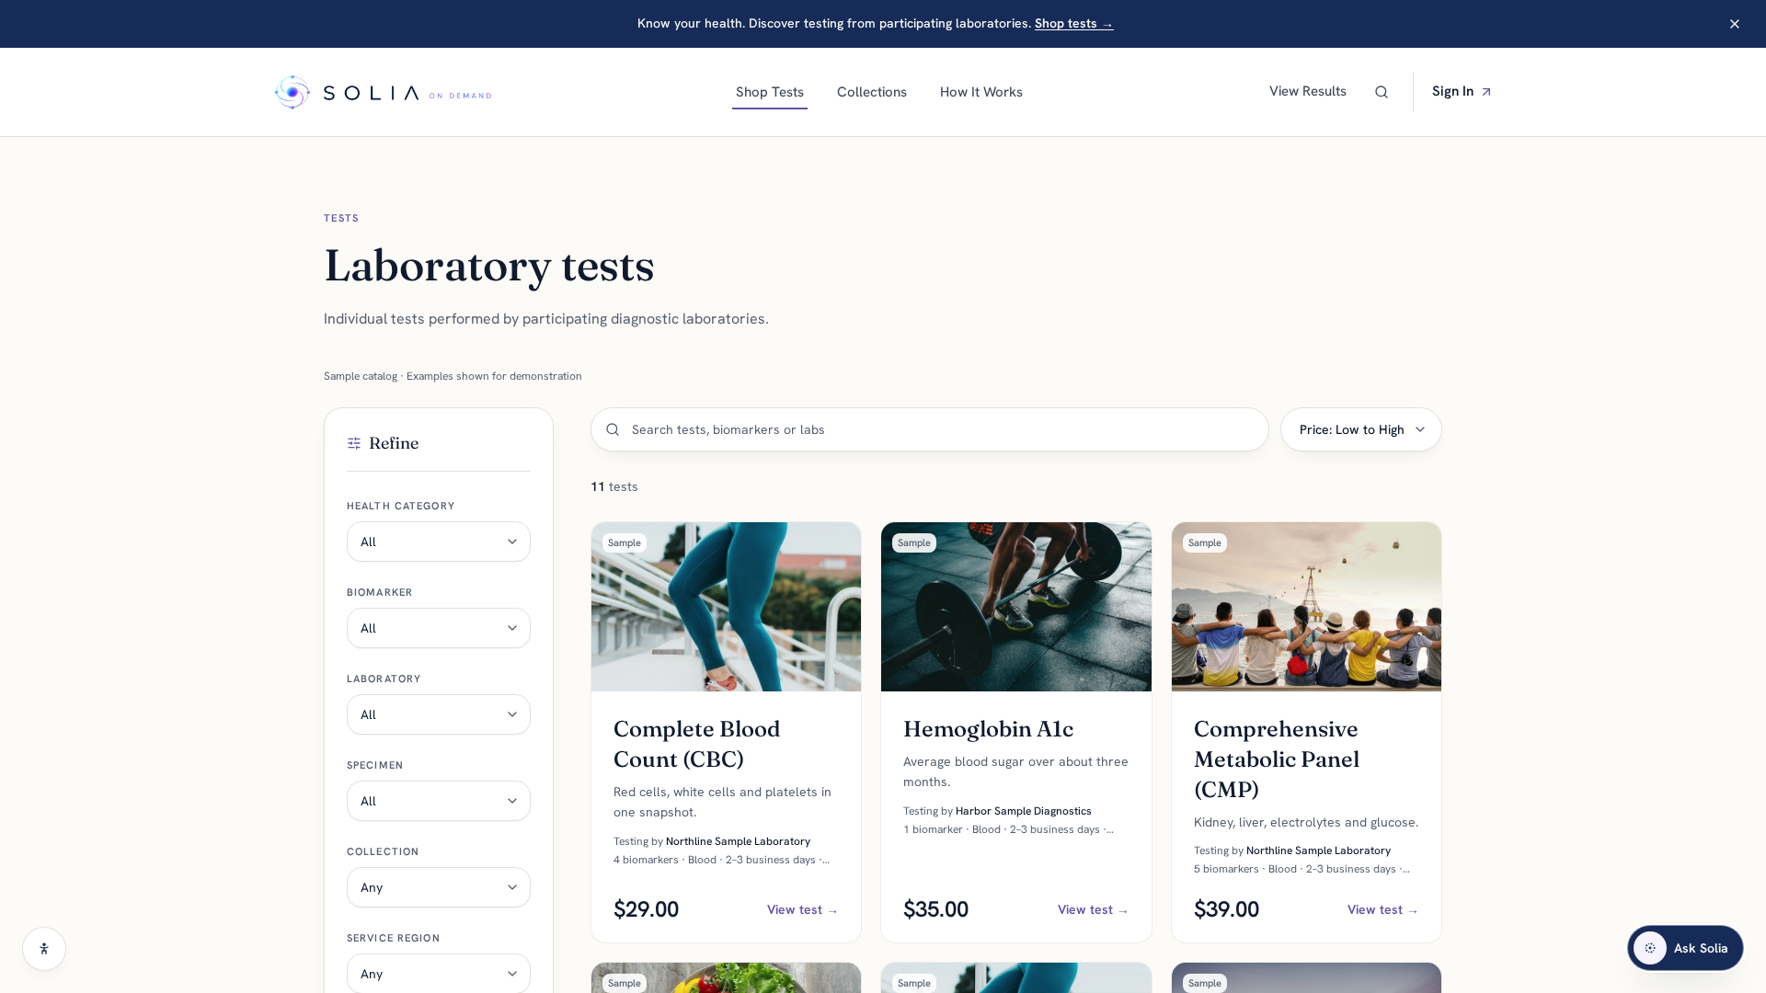Image resolution: width=1766 pixels, height=993 pixels.
Task: Click the Solia On Demand logo
Action: point(383,92)
